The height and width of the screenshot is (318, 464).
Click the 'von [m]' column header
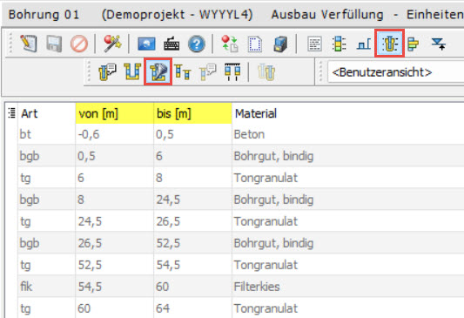click(x=115, y=113)
